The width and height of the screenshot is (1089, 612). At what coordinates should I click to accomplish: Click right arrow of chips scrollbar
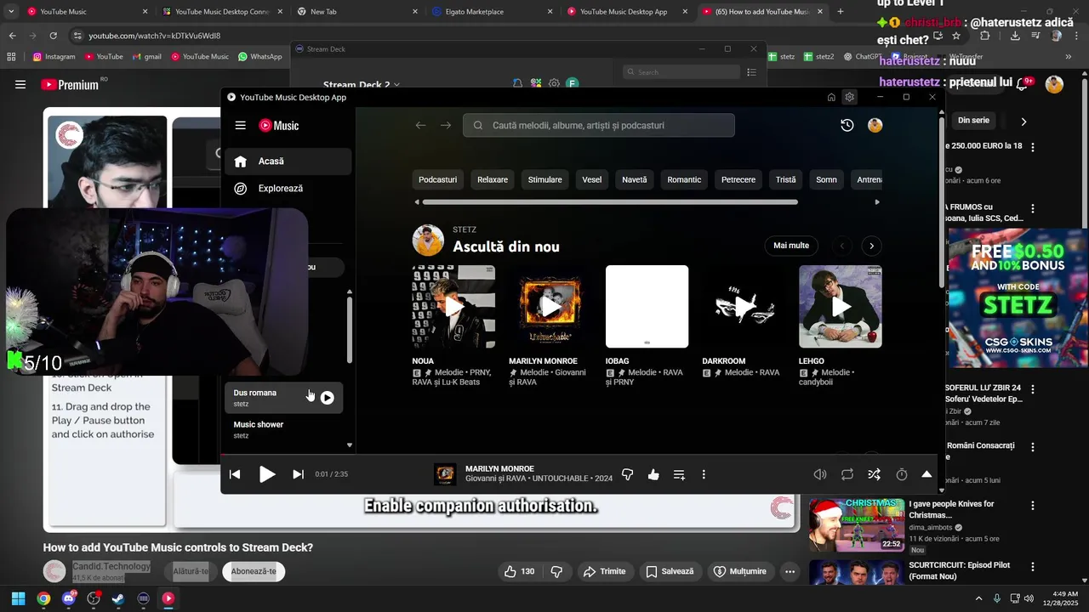point(877,202)
